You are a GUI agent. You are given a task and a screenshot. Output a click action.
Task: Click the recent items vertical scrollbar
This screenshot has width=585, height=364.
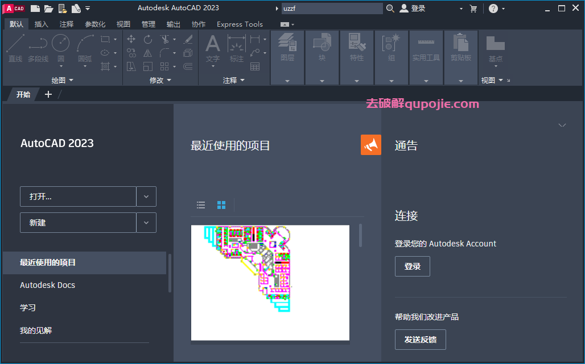(360, 235)
